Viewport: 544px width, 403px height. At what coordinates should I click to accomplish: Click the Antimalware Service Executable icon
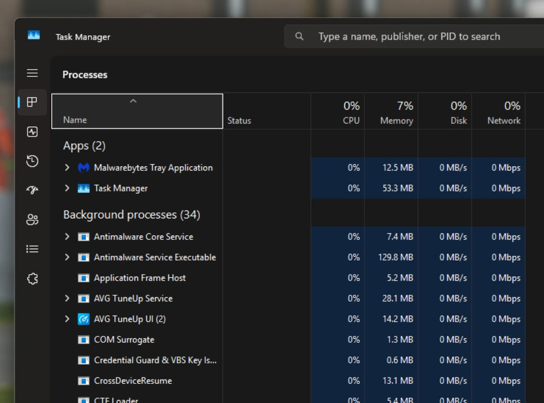point(84,257)
